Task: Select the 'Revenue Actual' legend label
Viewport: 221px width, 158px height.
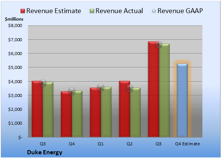Action: 119,11
